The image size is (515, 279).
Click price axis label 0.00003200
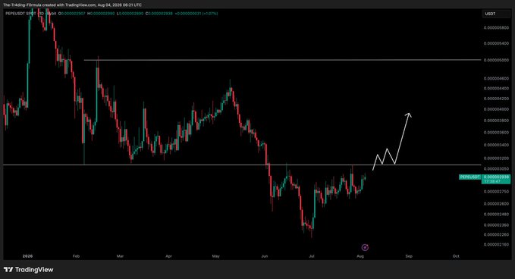pyautogui.click(x=497, y=158)
